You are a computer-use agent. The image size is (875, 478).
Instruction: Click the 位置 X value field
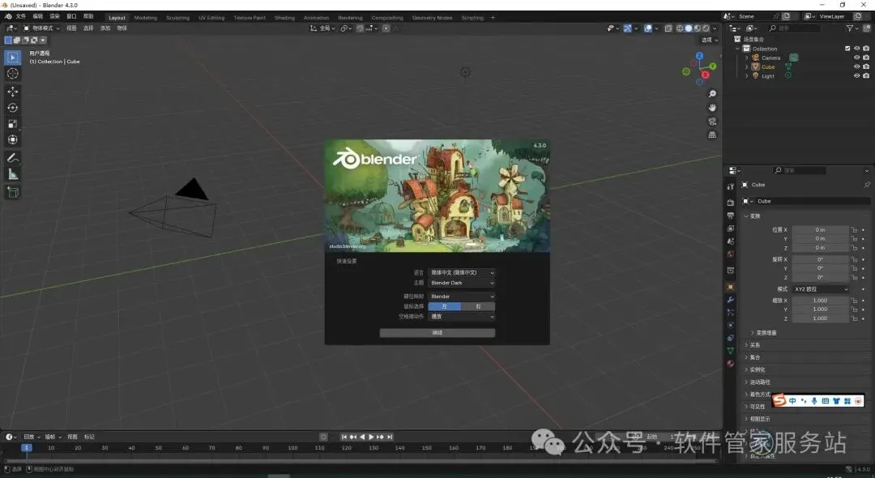(820, 230)
